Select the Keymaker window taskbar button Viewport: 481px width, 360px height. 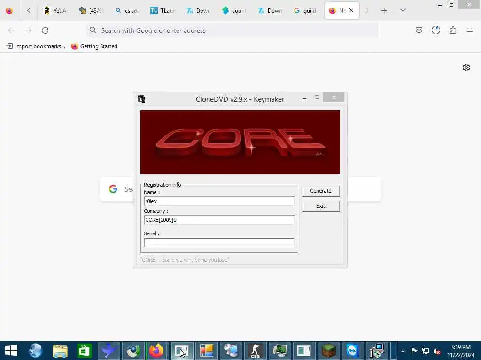point(182,351)
